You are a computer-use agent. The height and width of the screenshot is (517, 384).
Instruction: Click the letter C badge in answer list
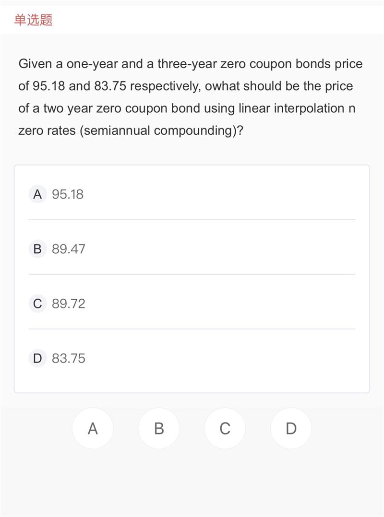tap(37, 303)
